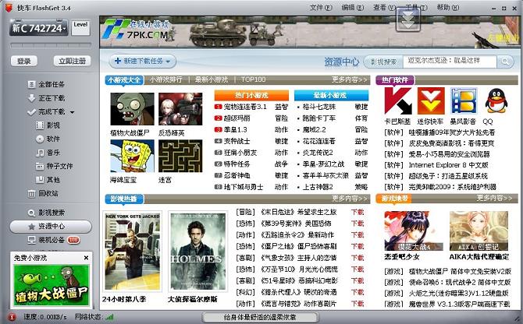The height and width of the screenshot is (324, 523).
Task: Open the 影视 folder
Action: point(48,125)
